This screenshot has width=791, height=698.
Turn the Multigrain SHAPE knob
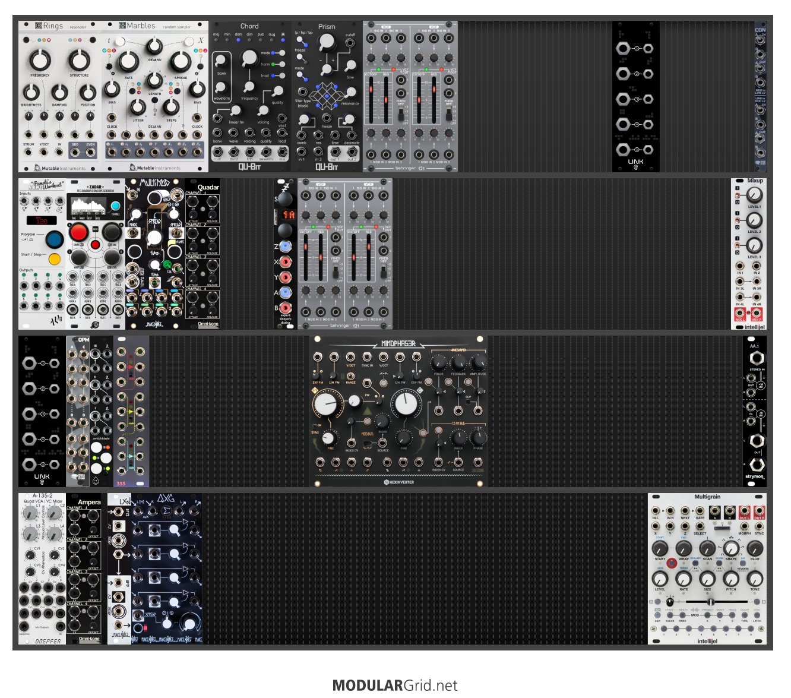pos(731,548)
